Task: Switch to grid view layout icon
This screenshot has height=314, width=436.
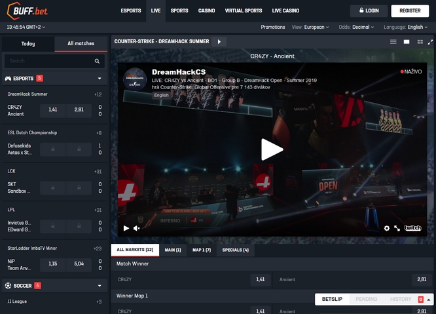Action: (420, 42)
